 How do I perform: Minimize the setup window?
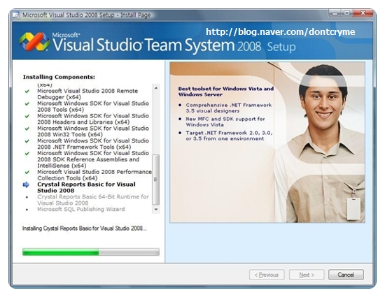click(x=335, y=13)
